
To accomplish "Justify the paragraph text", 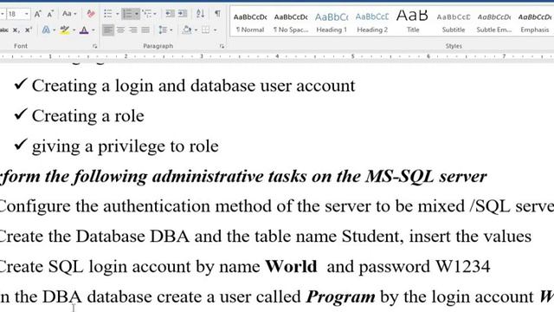I will pos(145,30).
